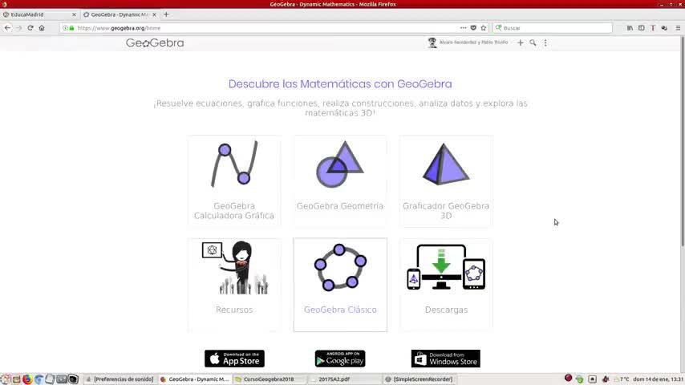Switch to the EducaMadrid tab

(39, 14)
